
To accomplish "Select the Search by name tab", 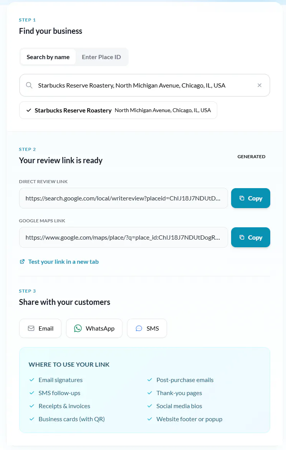I will click(48, 56).
